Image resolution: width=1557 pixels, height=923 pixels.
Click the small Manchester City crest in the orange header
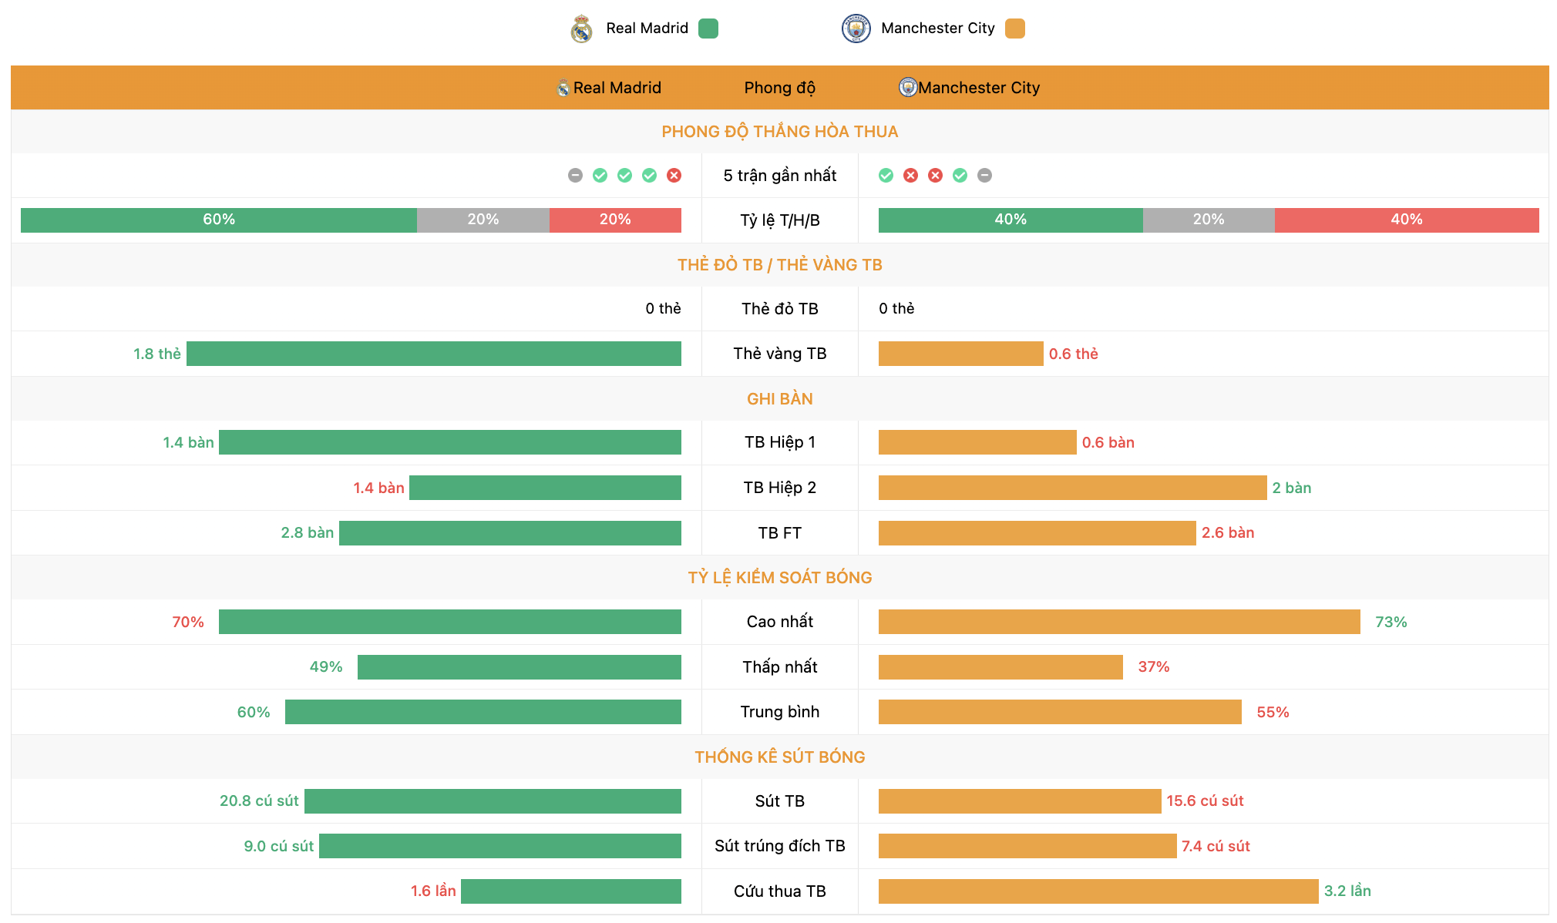(908, 87)
